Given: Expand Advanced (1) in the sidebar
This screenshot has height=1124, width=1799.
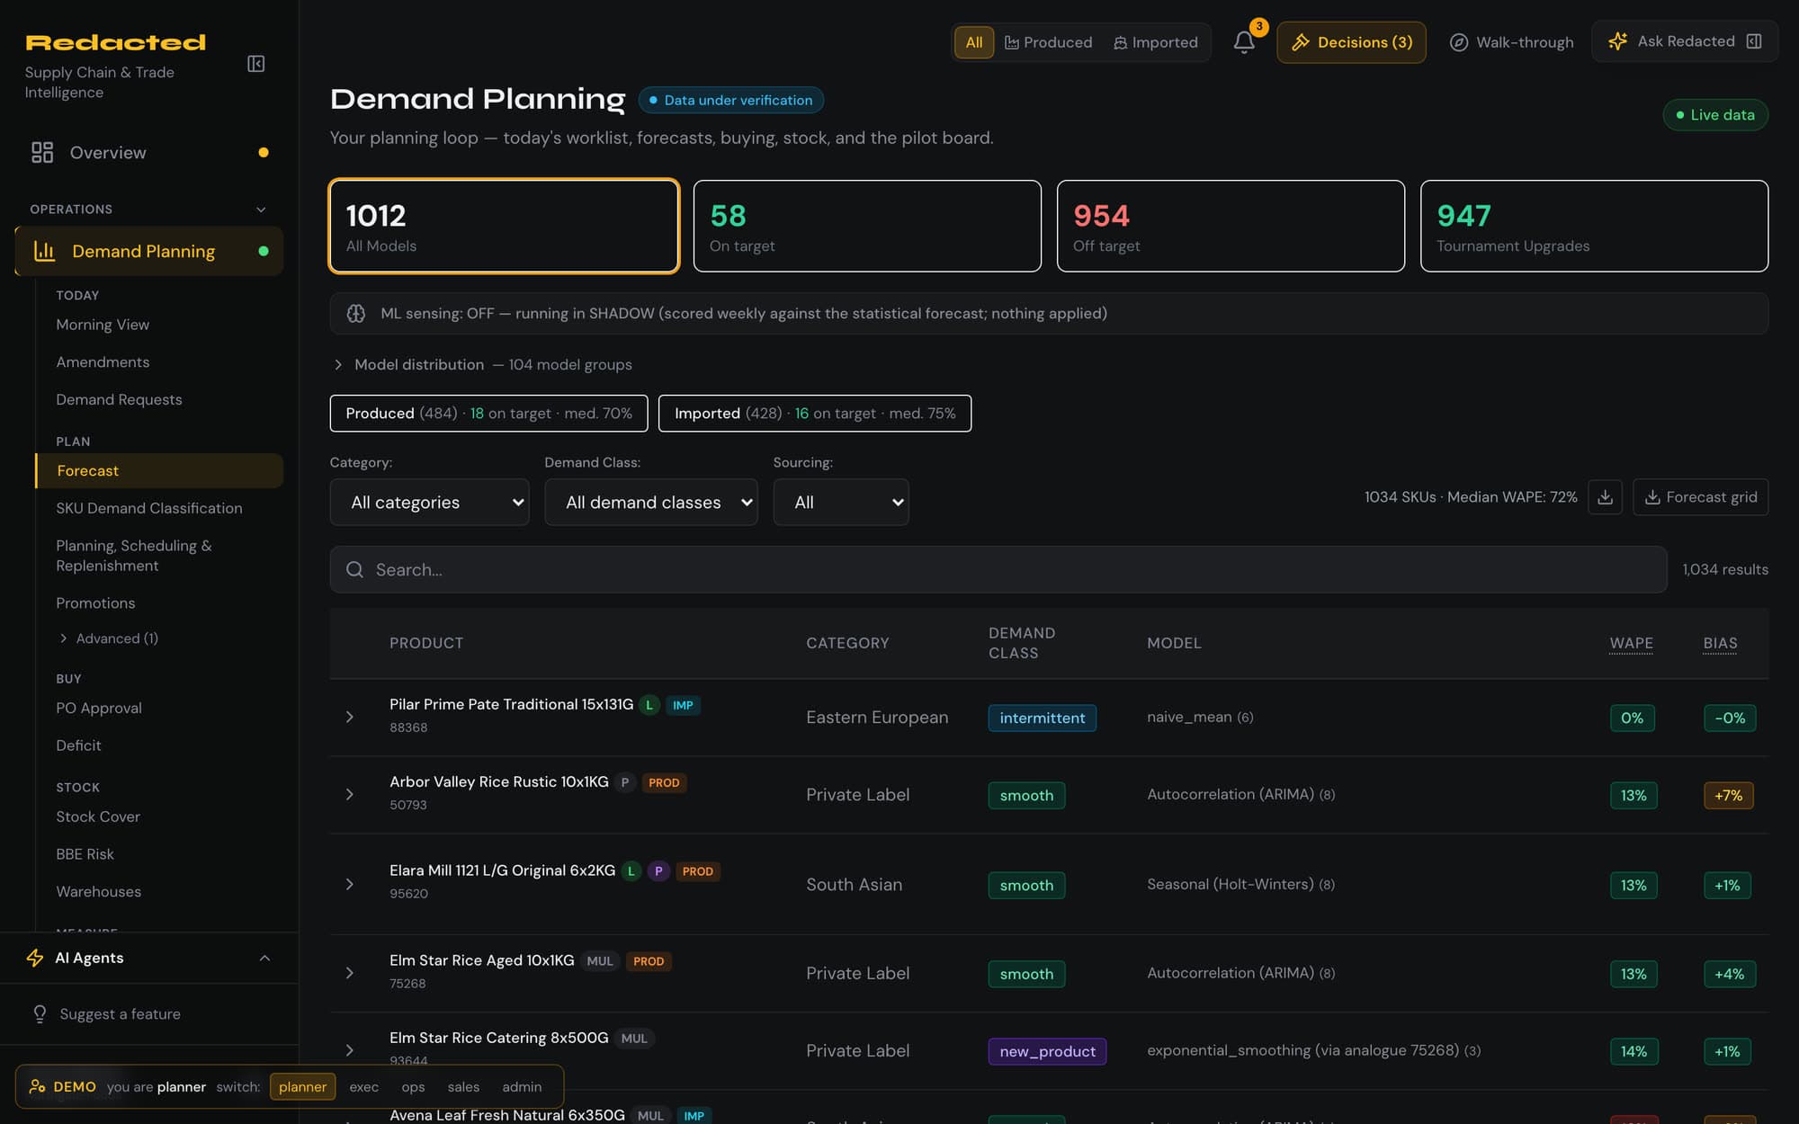Looking at the screenshot, I should (x=108, y=638).
